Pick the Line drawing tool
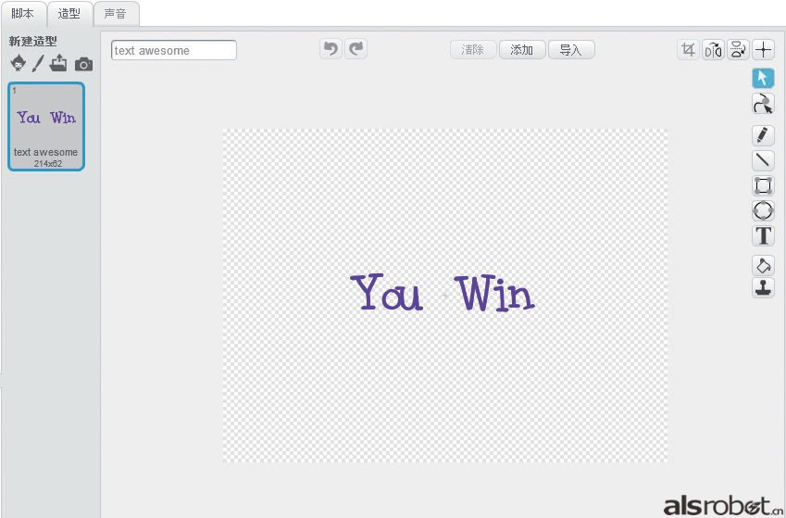 coord(762,160)
